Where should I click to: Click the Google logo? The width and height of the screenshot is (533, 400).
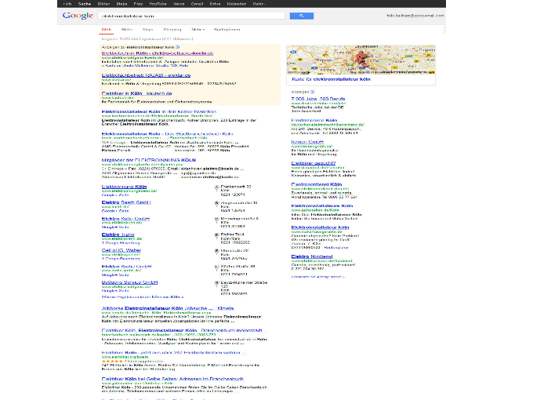[78, 16]
